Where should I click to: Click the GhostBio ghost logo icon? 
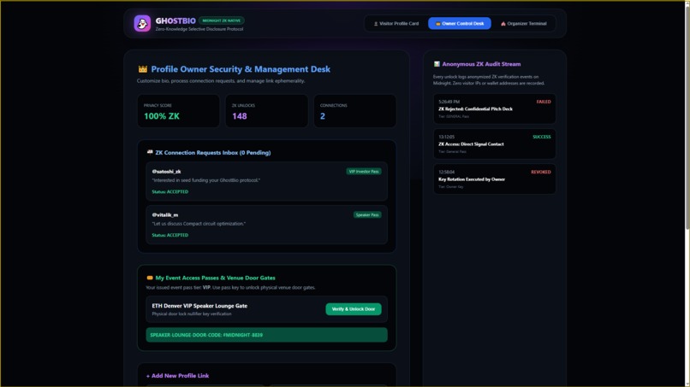142,23
